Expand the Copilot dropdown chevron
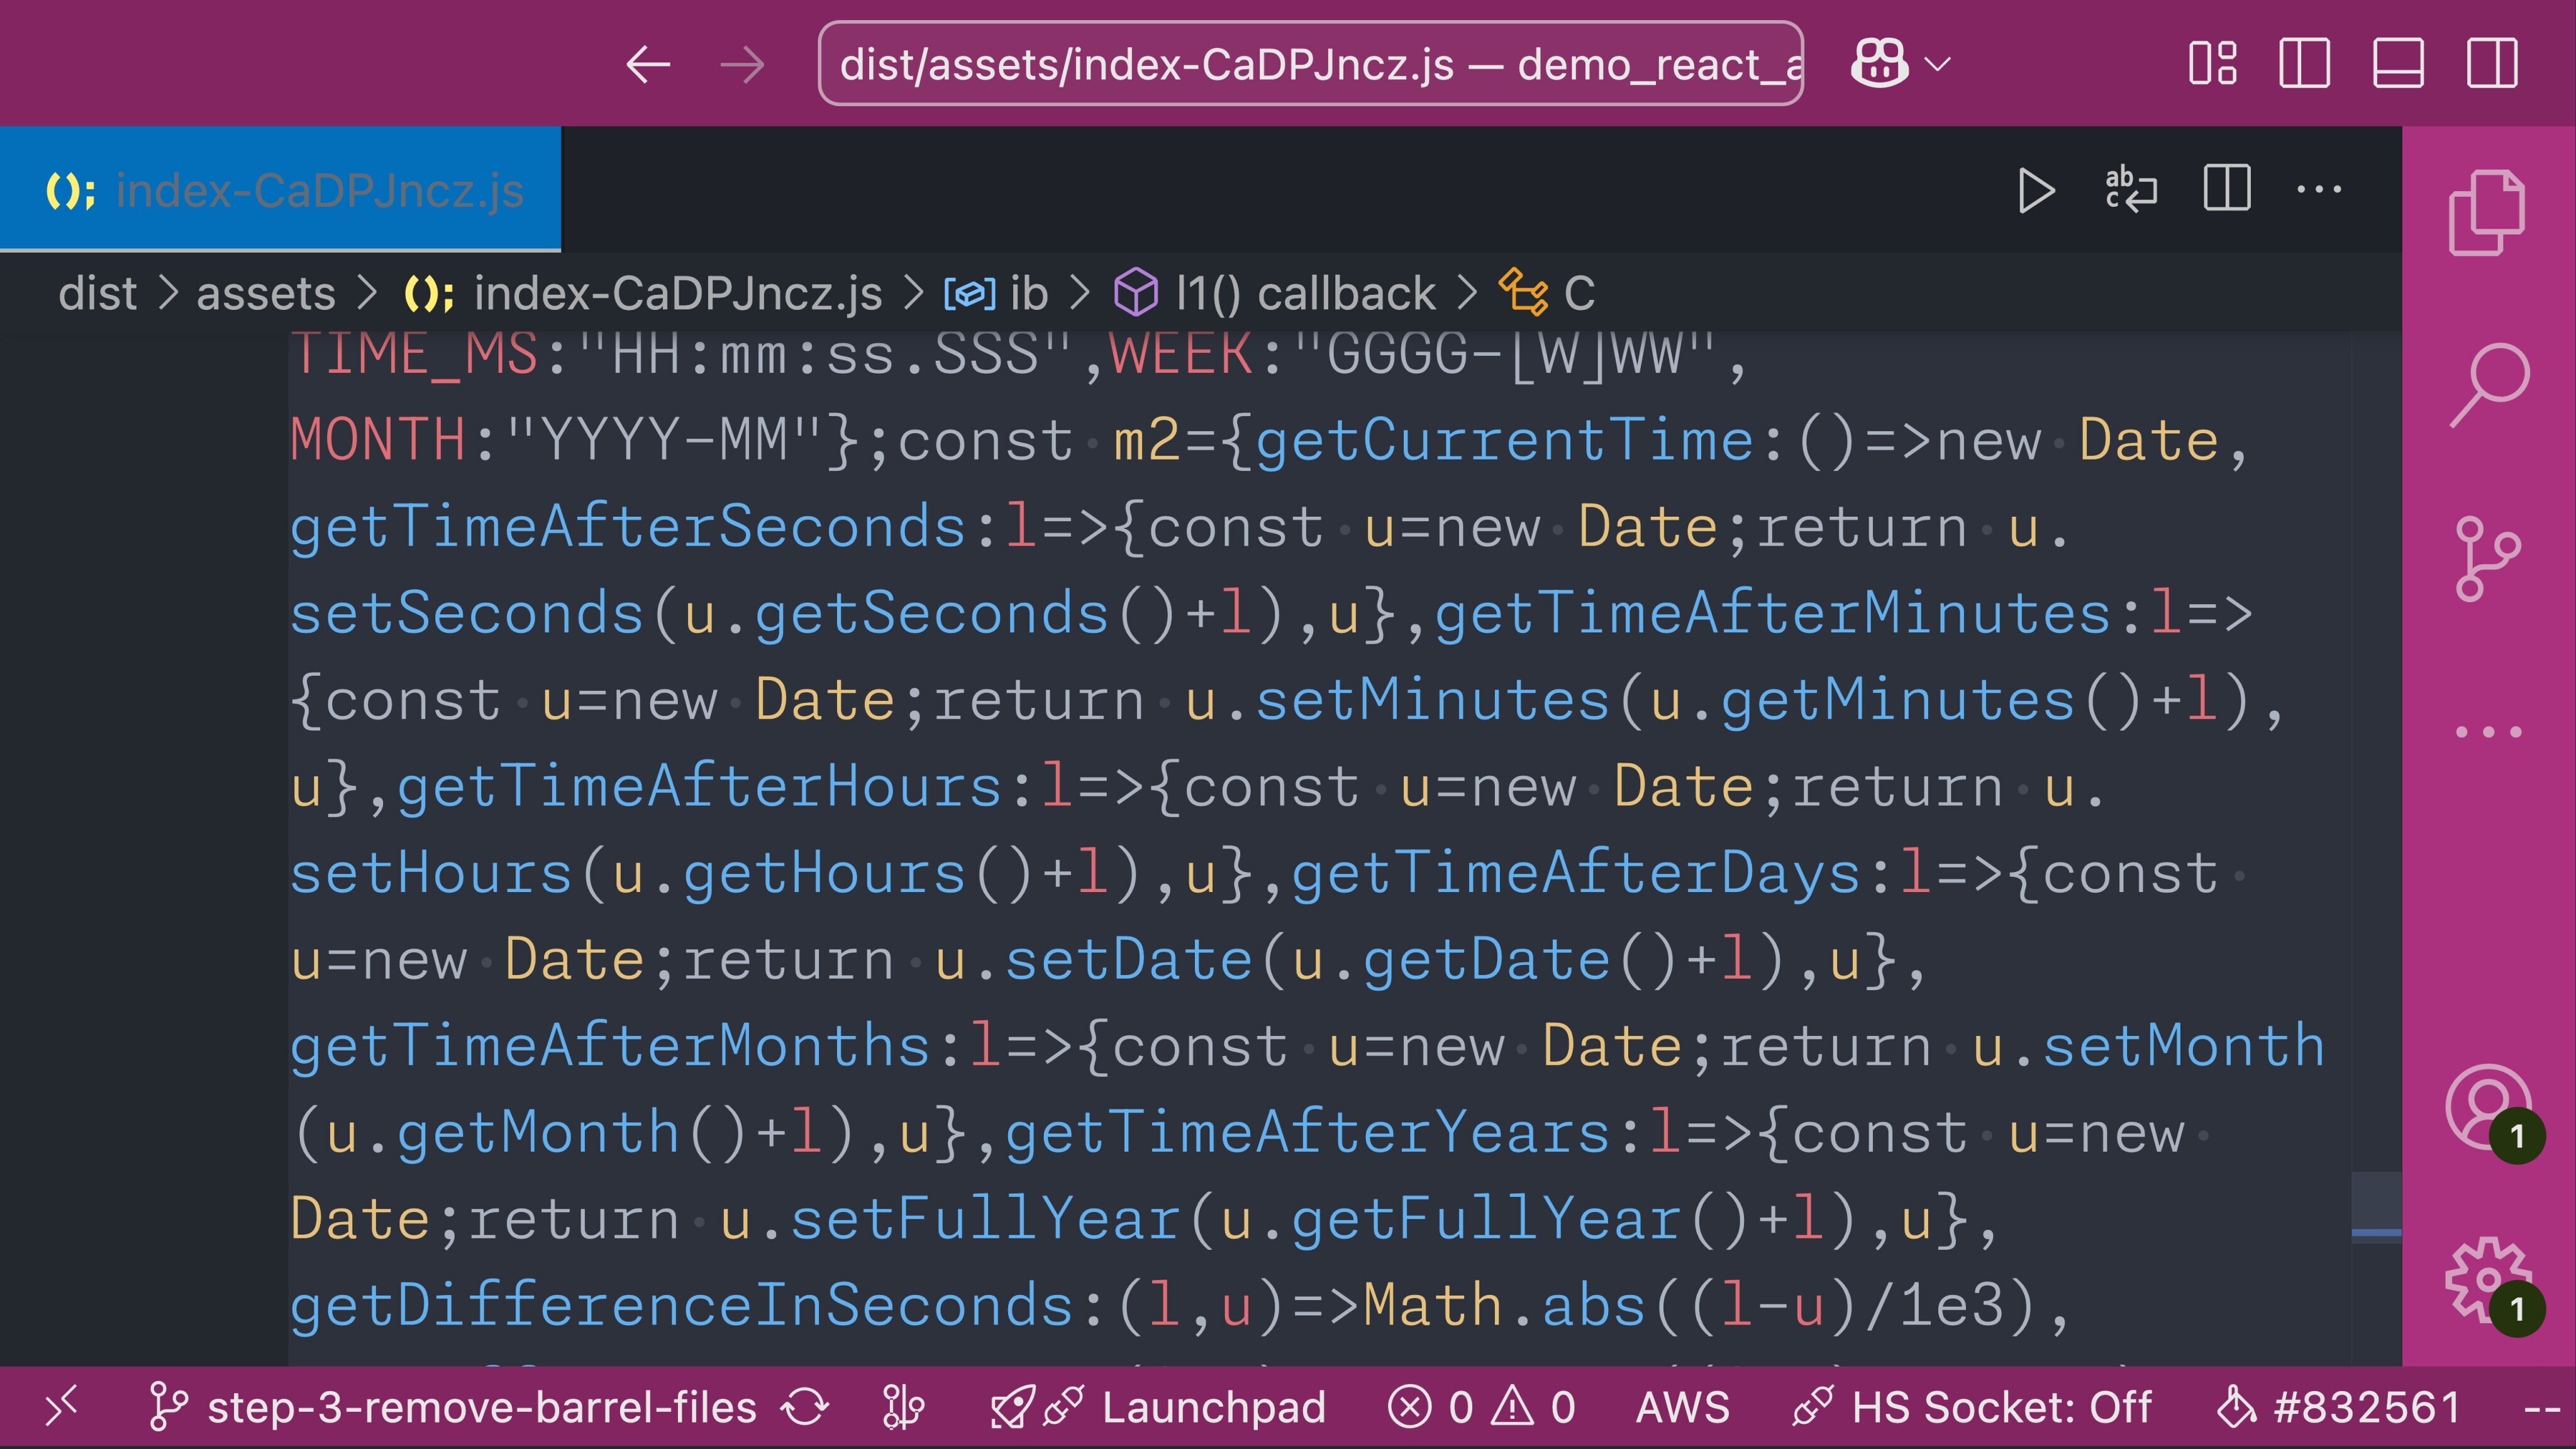This screenshot has width=2576, height=1449. 1938,65
